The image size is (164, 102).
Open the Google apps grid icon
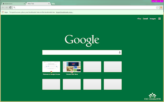point(159,19)
